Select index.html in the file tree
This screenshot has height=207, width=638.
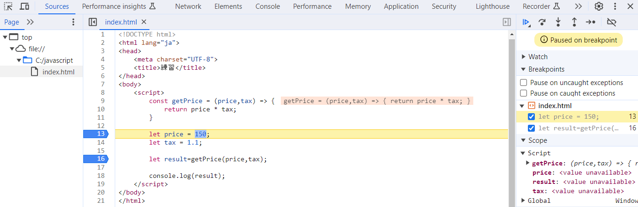point(58,72)
